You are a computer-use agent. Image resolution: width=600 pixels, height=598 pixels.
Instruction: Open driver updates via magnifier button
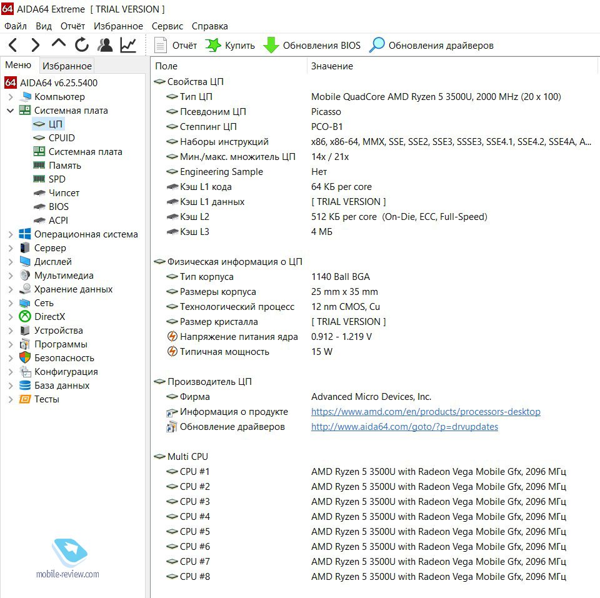pyautogui.click(x=431, y=46)
